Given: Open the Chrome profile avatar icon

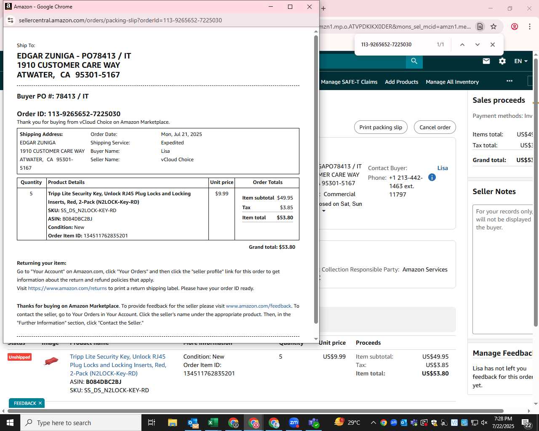Looking at the screenshot, I should (515, 27).
